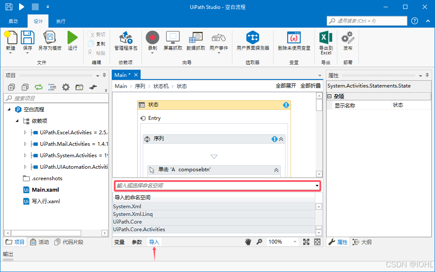Open the 录制 dropdown arrow
Screen dimensions: 435x272
click(x=153, y=53)
